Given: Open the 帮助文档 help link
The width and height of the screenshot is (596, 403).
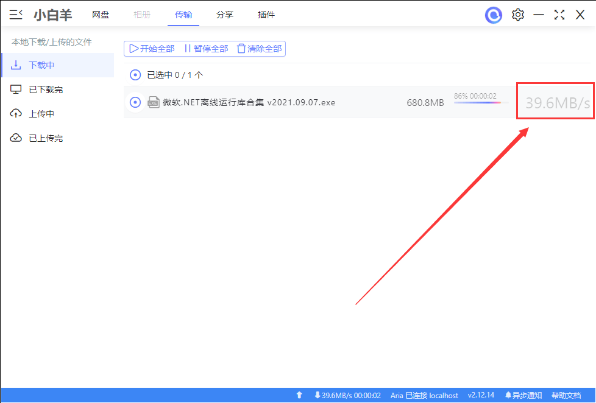Looking at the screenshot, I should click(x=566, y=395).
